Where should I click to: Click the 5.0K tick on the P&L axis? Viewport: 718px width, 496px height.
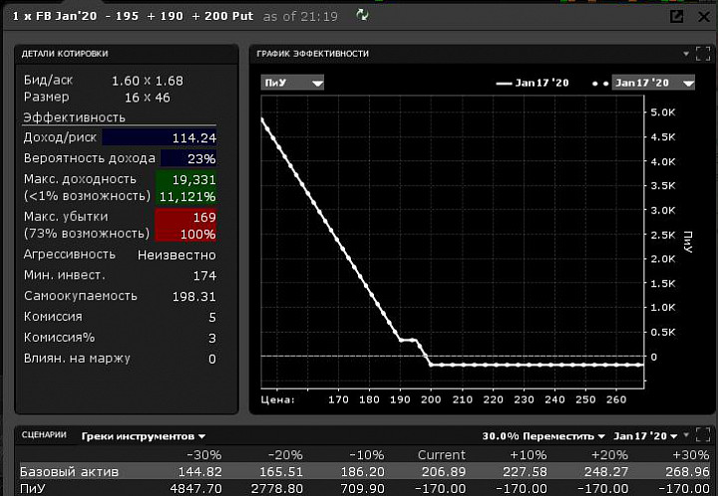click(662, 113)
